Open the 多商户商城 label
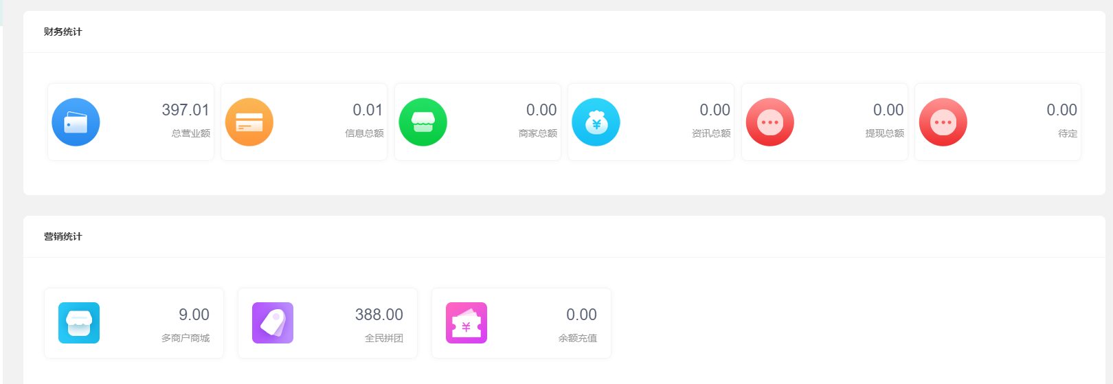 (185, 338)
